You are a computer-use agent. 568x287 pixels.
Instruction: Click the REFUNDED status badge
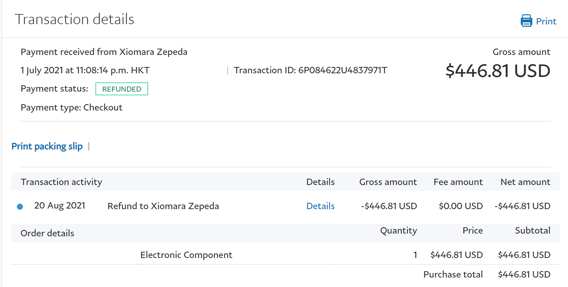(121, 89)
